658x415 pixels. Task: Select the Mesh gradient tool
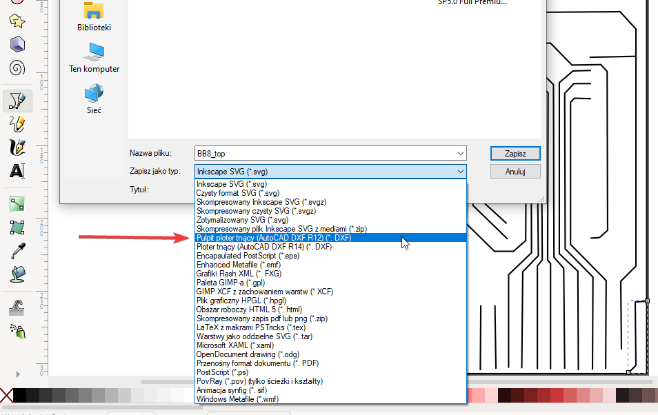tap(17, 227)
